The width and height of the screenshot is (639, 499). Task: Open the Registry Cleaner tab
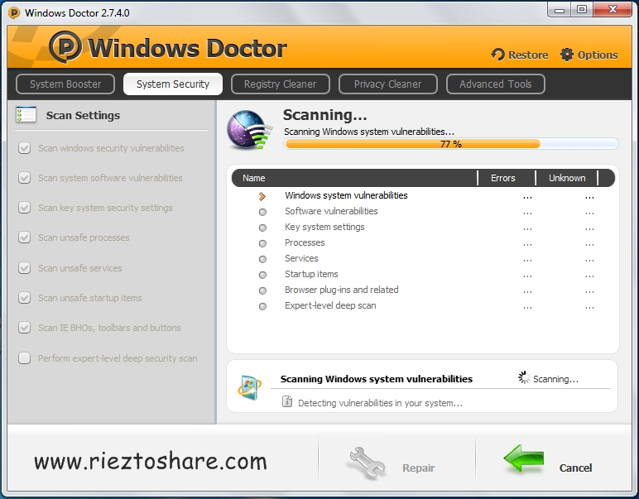(x=281, y=84)
